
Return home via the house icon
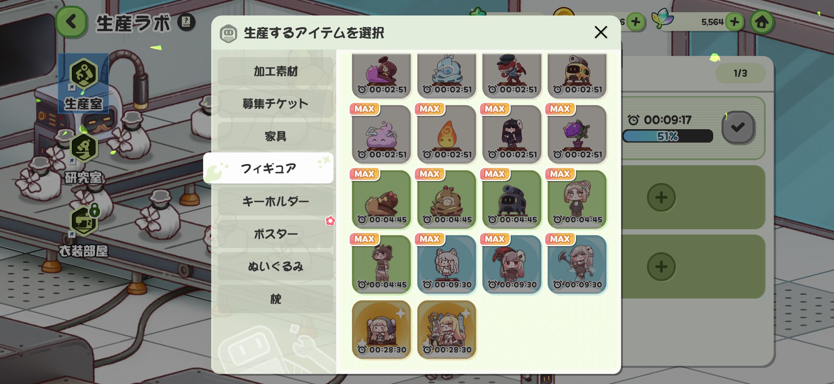click(x=762, y=22)
